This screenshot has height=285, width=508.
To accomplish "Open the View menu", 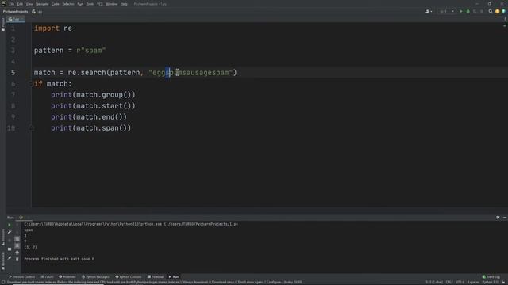I will [29, 4].
